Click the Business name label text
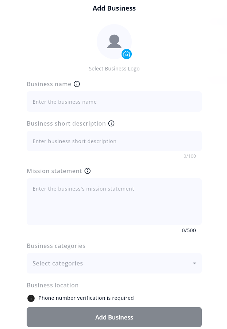 [49, 84]
